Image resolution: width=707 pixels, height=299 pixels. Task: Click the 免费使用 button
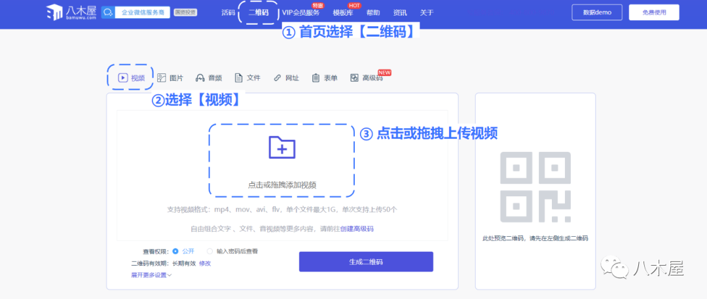pyautogui.click(x=654, y=12)
